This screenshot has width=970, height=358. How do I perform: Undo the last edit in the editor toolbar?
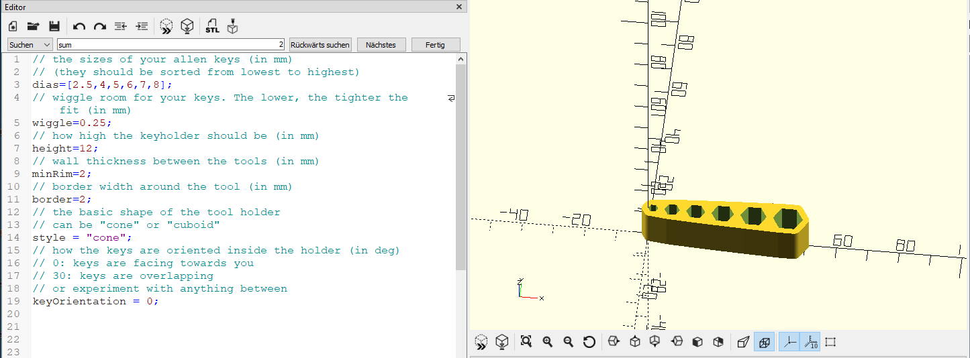[79, 27]
